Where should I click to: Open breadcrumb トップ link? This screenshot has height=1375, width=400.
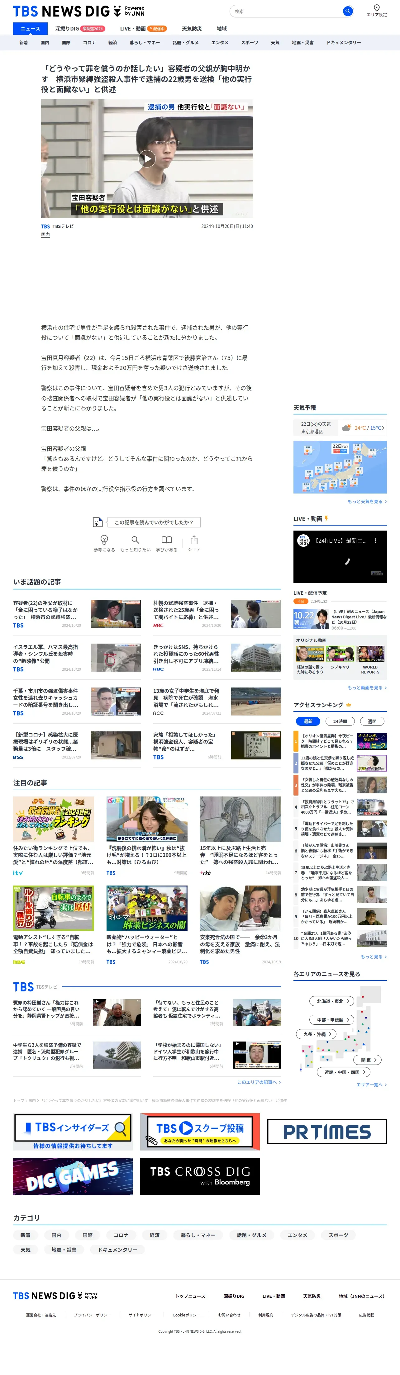18,1100
